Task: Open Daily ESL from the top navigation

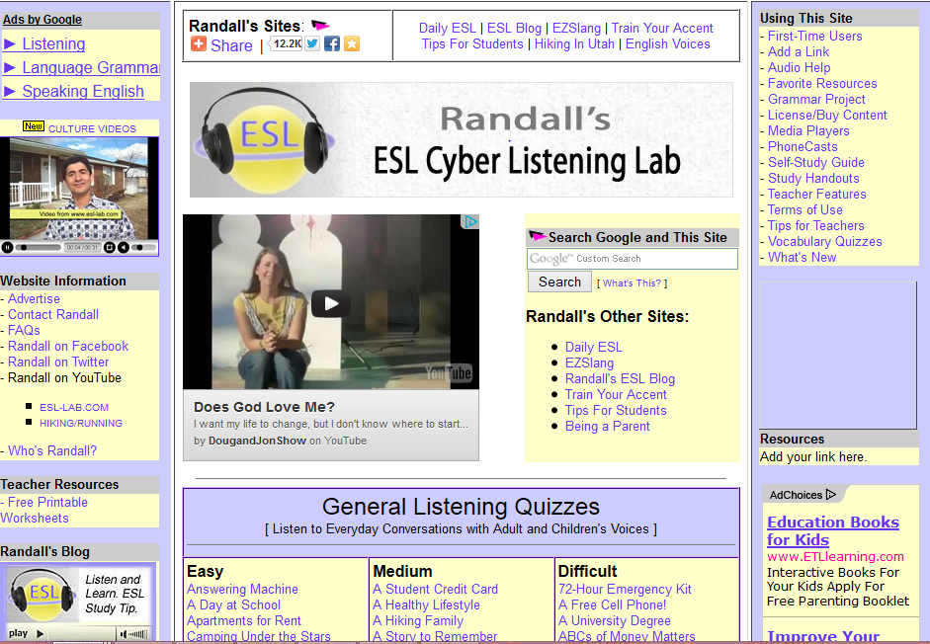Action: pos(448,28)
